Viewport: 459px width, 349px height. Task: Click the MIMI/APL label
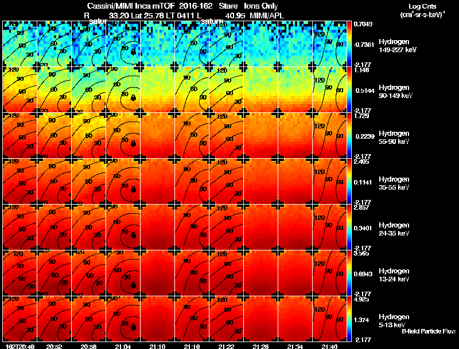pyautogui.click(x=267, y=15)
